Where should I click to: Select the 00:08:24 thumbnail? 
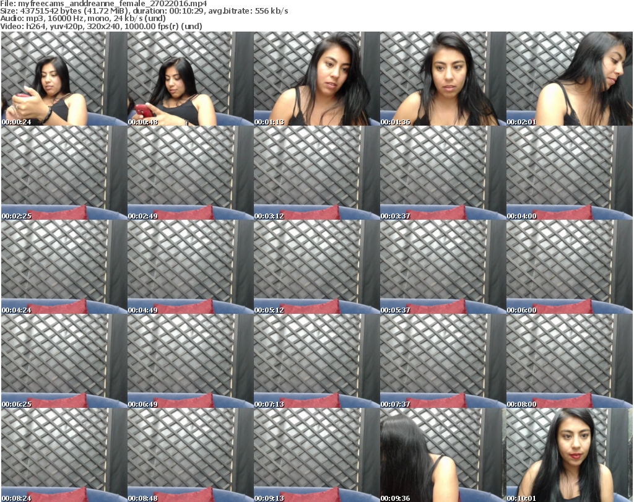[x=64, y=455]
